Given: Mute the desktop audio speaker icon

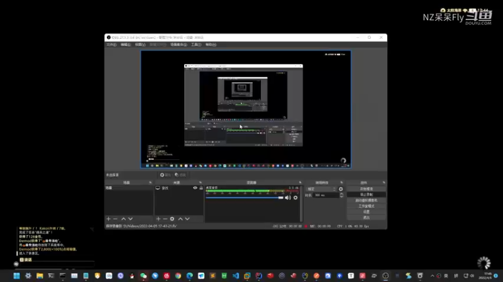Looking at the screenshot, I should tap(288, 197).
